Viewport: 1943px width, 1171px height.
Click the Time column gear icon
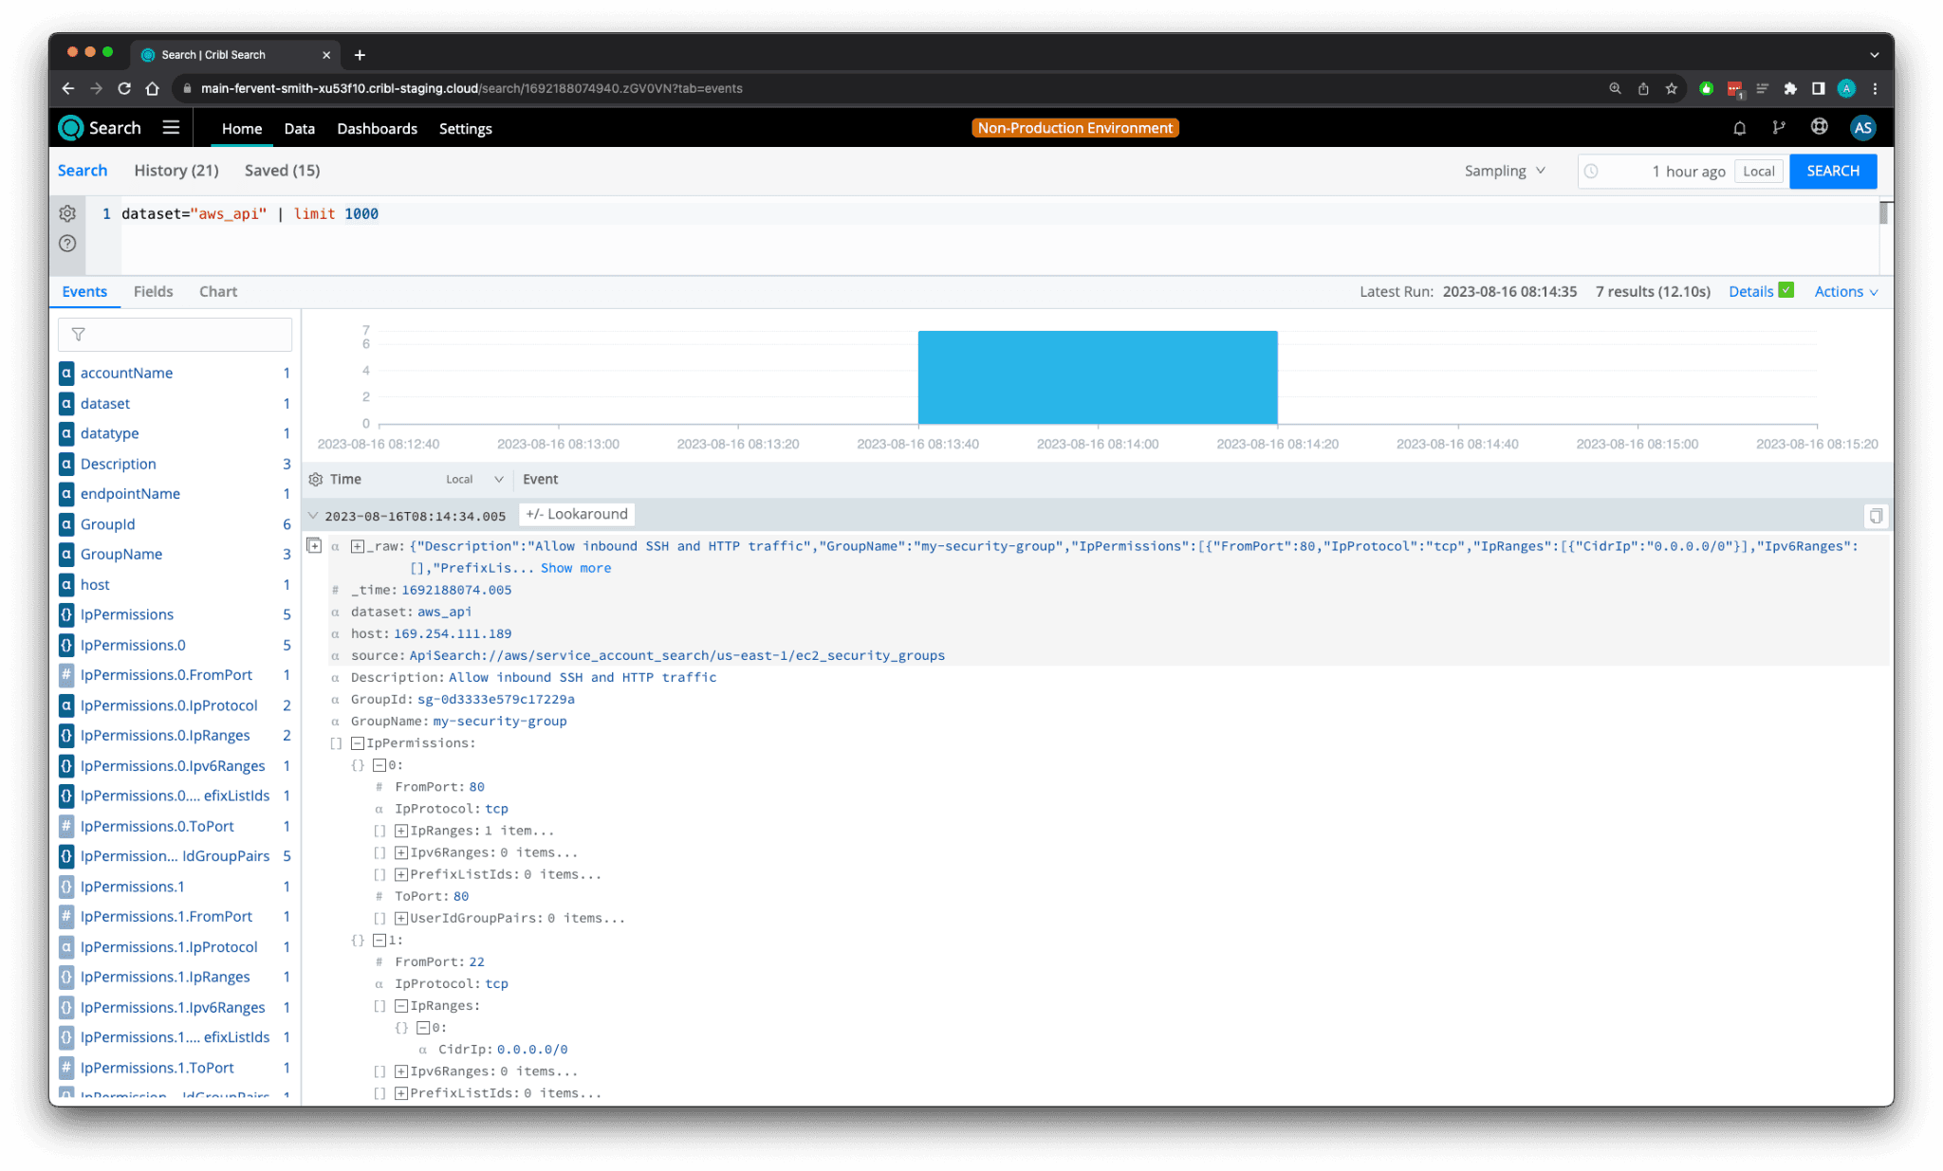(x=316, y=480)
